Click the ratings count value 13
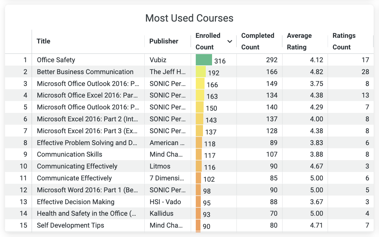The image size is (379, 237). pyautogui.click(x=365, y=95)
